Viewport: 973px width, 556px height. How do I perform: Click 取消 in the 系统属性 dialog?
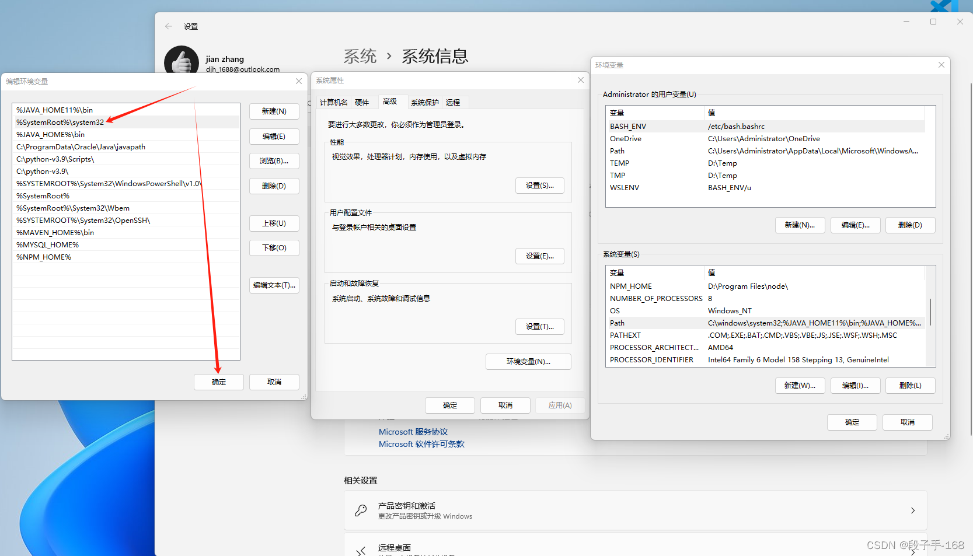point(505,405)
